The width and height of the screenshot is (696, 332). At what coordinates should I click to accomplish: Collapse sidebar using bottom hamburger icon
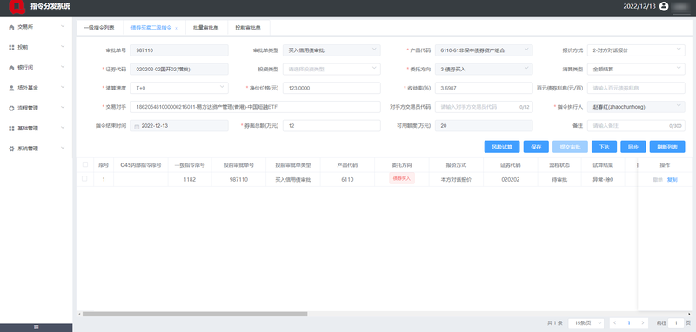[36, 328]
